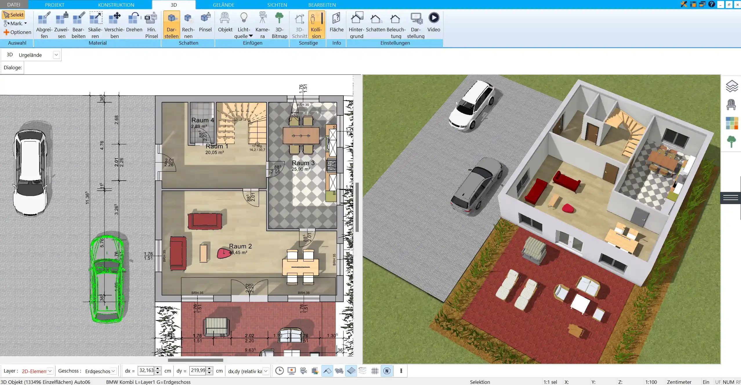Toggle Kollision collision detection

click(x=316, y=25)
